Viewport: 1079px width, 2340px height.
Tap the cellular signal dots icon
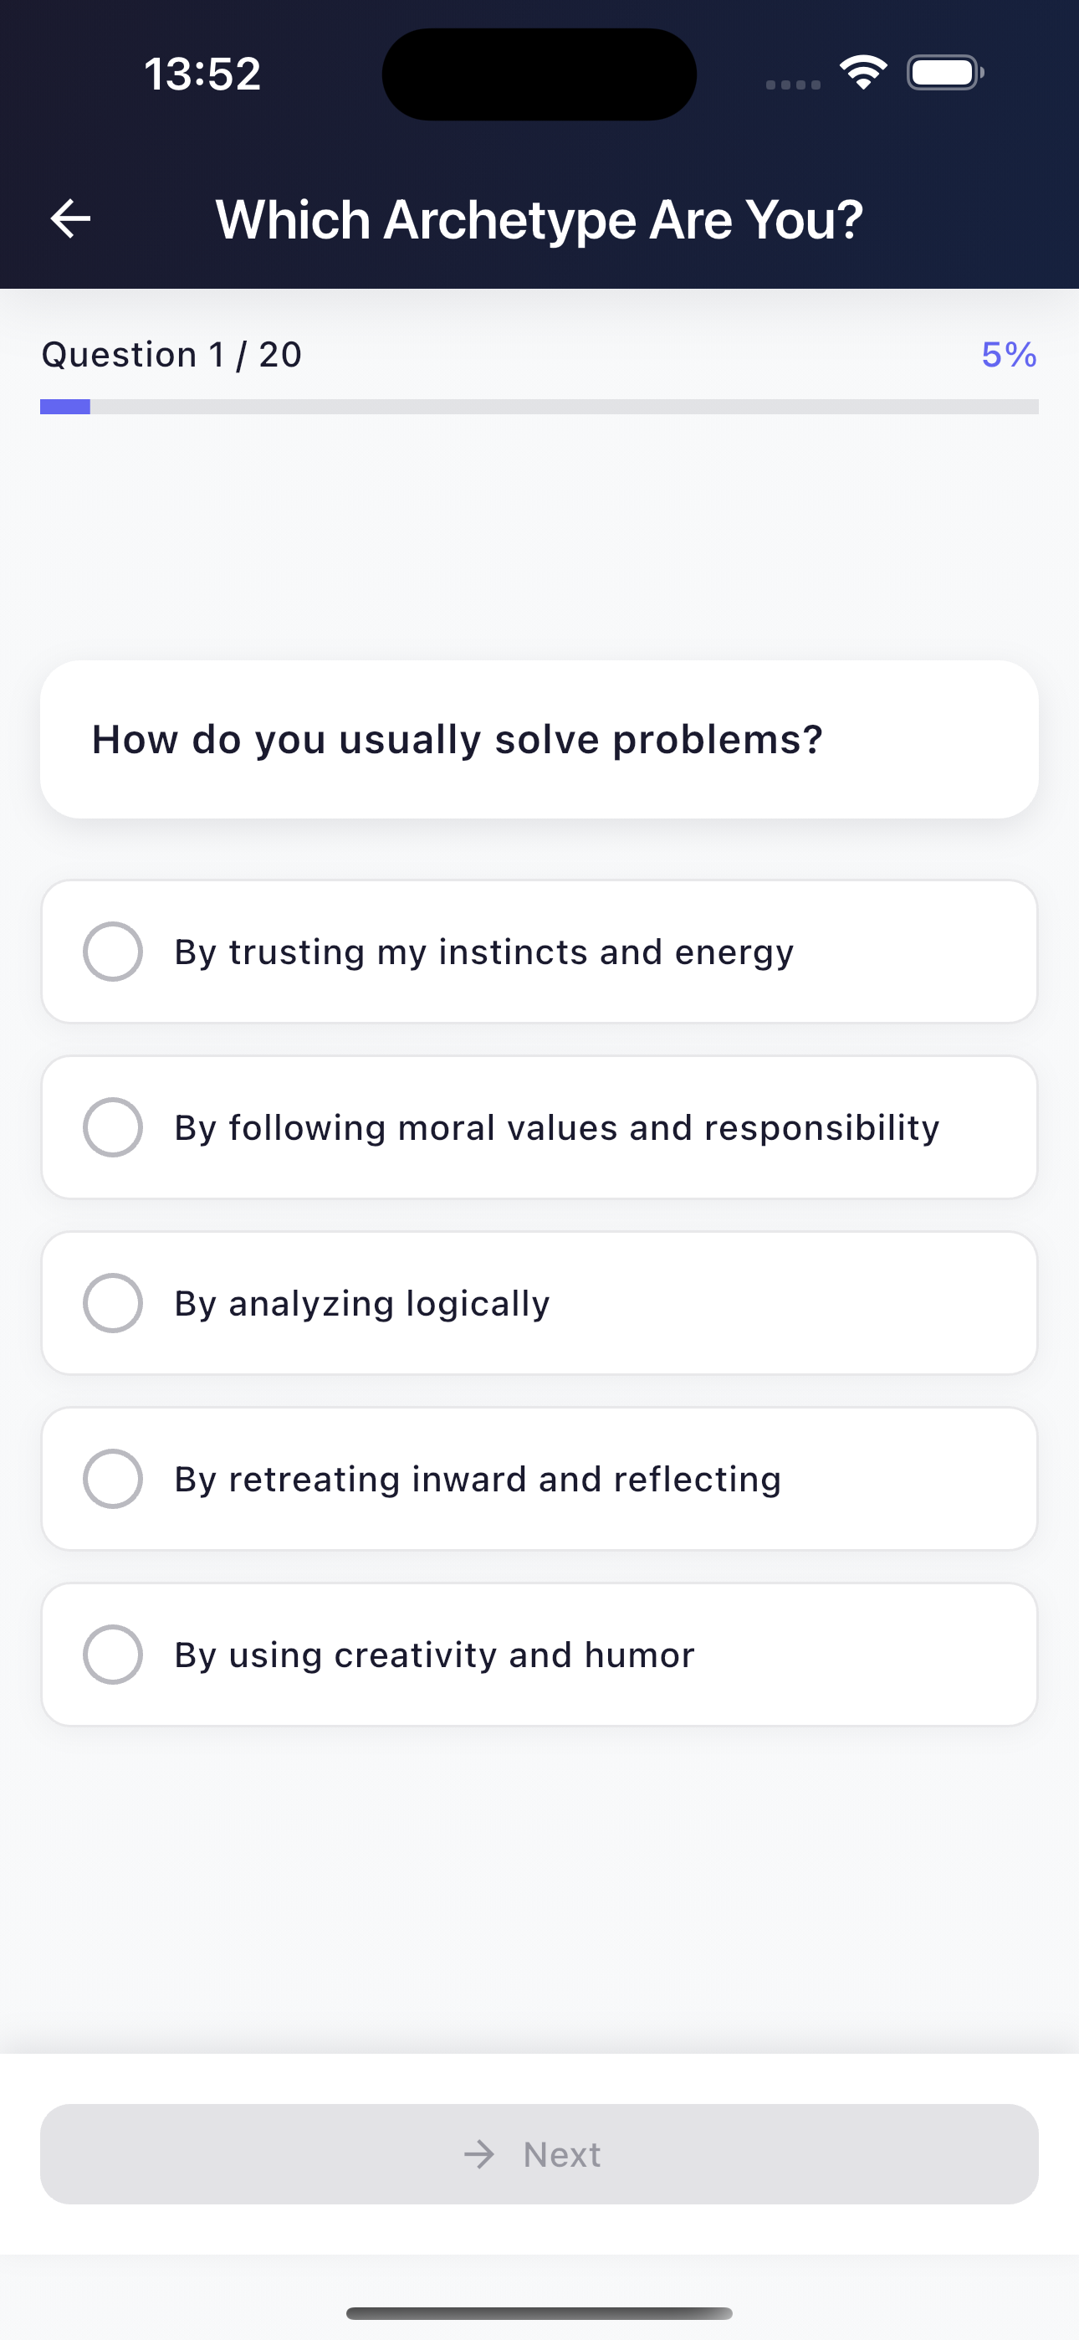pyautogui.click(x=793, y=85)
